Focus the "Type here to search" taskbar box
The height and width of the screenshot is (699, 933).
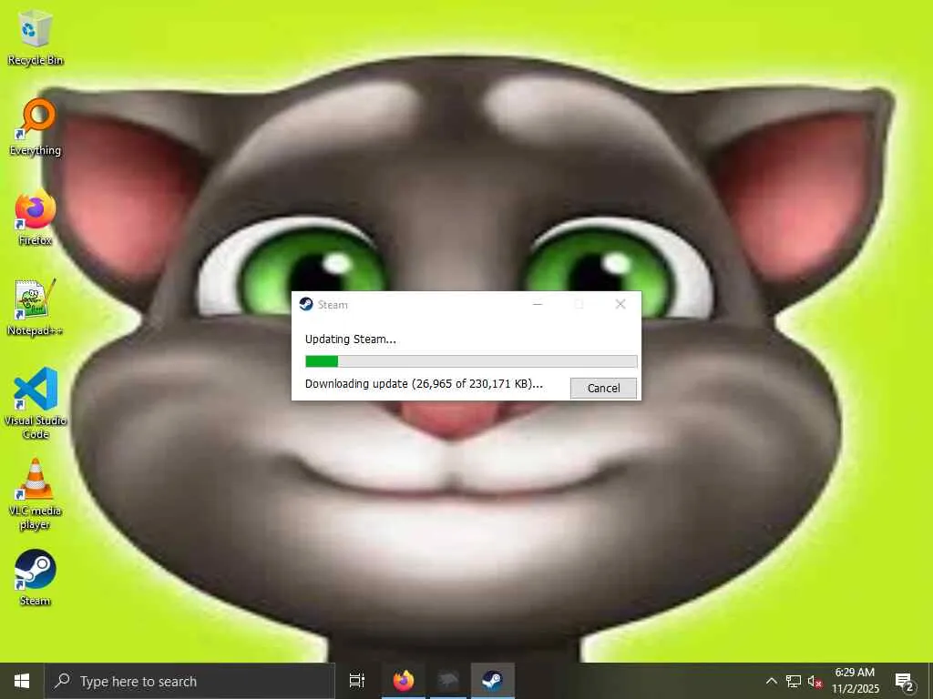coord(190,681)
